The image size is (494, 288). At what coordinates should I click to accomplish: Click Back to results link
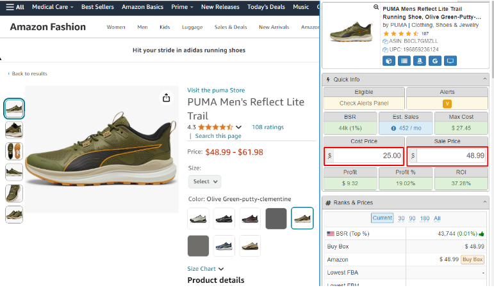pos(28,73)
